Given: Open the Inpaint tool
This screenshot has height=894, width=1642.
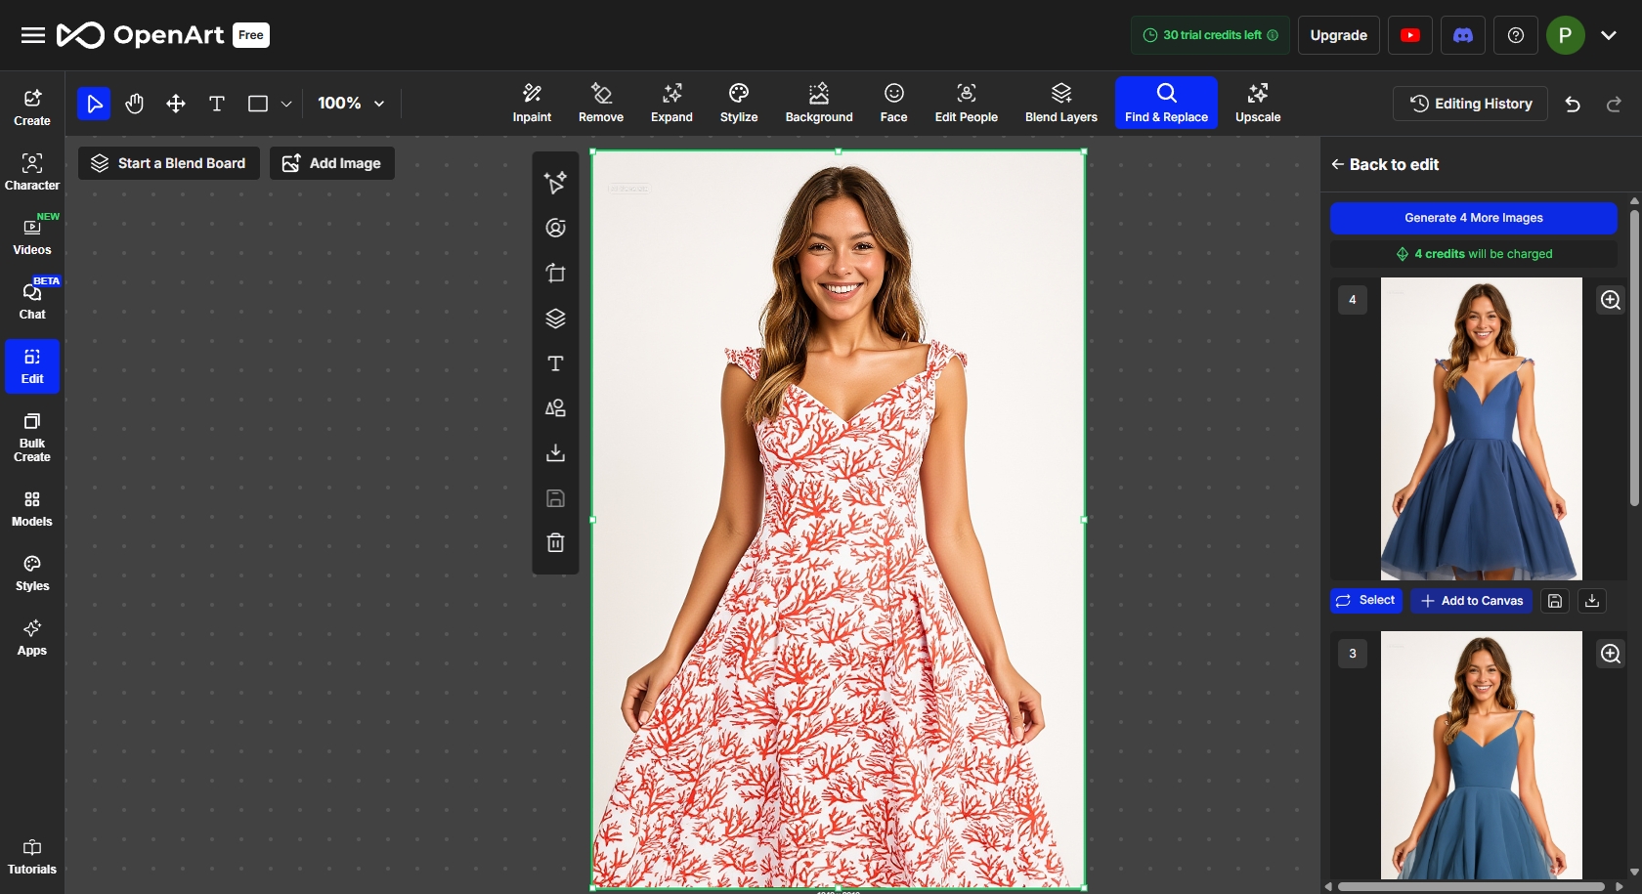Looking at the screenshot, I should pyautogui.click(x=532, y=104).
